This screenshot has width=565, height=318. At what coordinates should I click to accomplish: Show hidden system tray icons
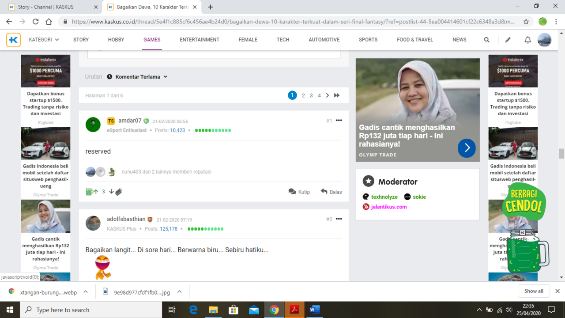(479, 310)
